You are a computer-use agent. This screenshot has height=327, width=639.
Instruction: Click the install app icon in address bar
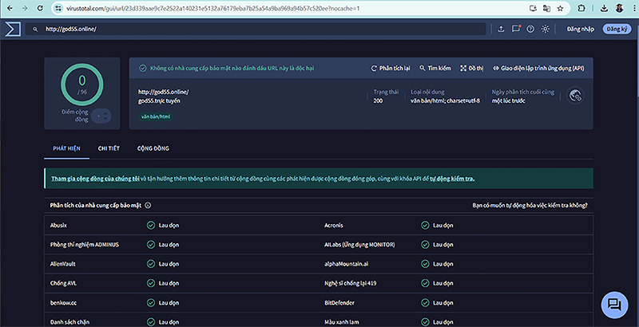pos(533,8)
